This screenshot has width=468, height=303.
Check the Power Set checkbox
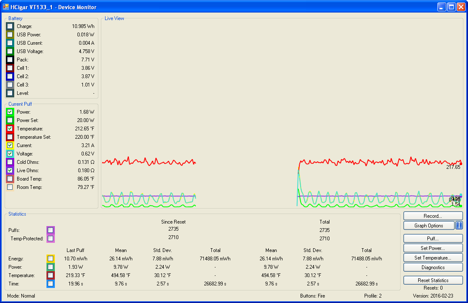pos(10,120)
